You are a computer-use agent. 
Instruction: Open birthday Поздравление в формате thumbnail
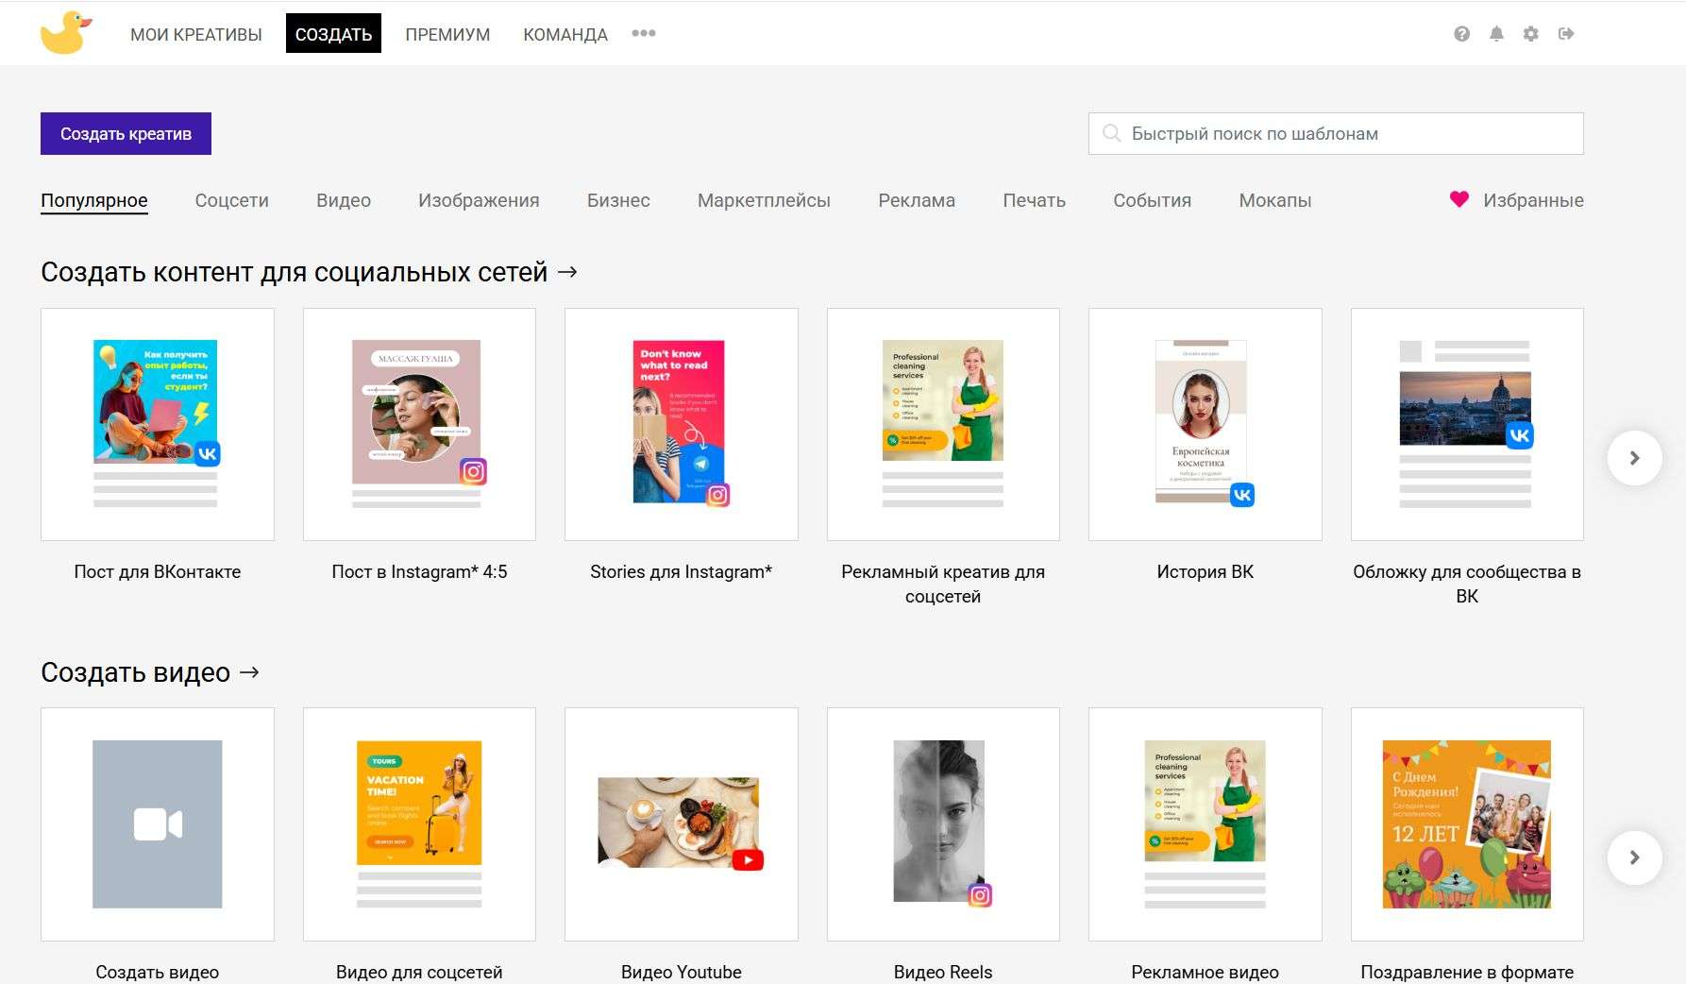(x=1467, y=824)
